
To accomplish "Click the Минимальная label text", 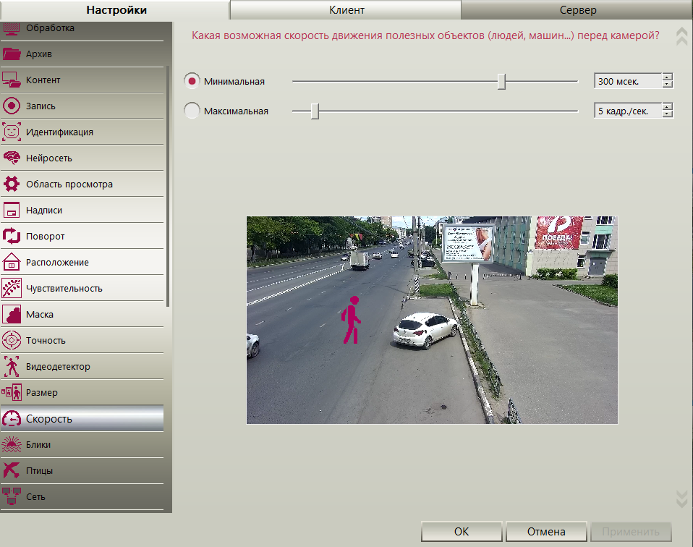I will (234, 81).
